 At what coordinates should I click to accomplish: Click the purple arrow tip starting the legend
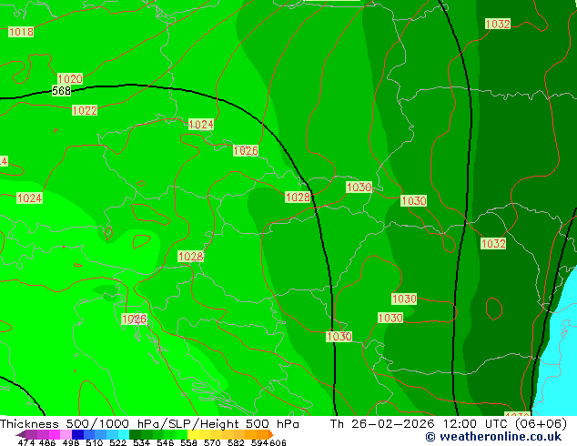tap(20, 434)
